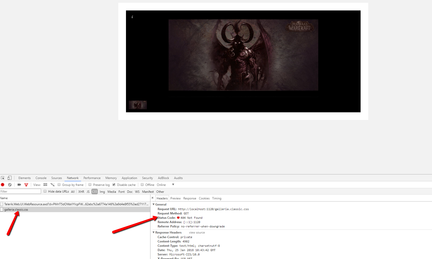The width and height of the screenshot is (432, 259).
Task: Enable Preserve log checkbox
Action: tap(90, 185)
